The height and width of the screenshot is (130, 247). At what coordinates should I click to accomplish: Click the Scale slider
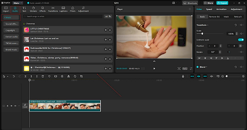210,33
